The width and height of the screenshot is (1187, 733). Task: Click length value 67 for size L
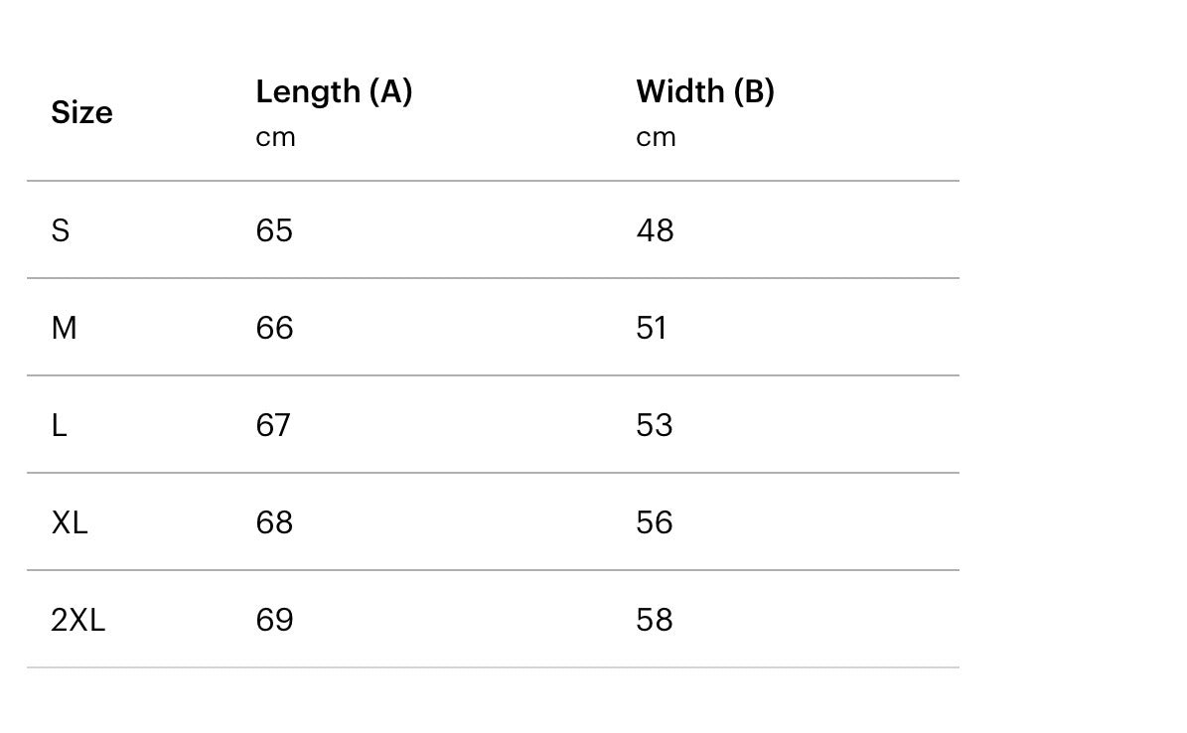pos(273,425)
